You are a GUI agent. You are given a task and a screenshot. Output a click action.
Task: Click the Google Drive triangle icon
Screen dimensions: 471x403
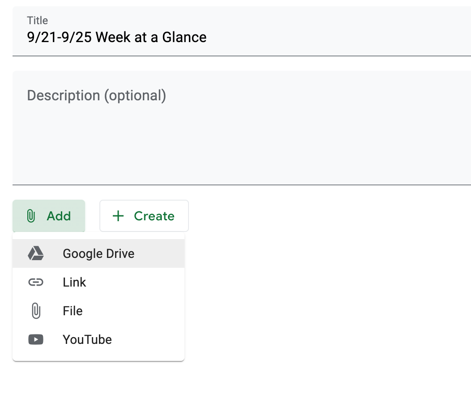(x=36, y=253)
